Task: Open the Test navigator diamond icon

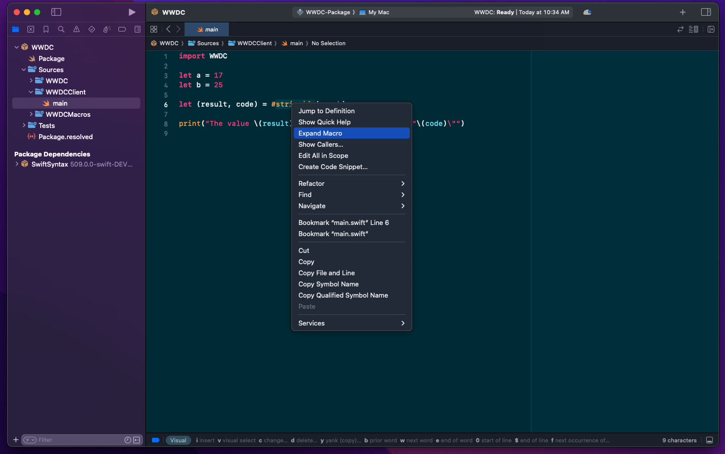Action: click(92, 29)
